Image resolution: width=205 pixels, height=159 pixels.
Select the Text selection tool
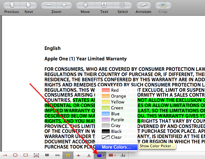pos(104,5)
